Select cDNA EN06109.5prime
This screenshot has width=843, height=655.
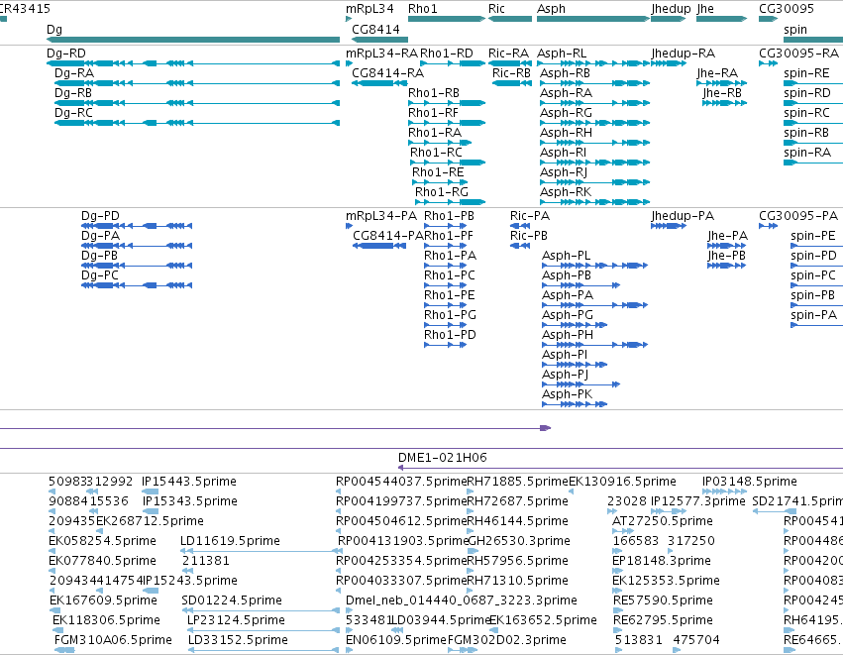click(349, 650)
